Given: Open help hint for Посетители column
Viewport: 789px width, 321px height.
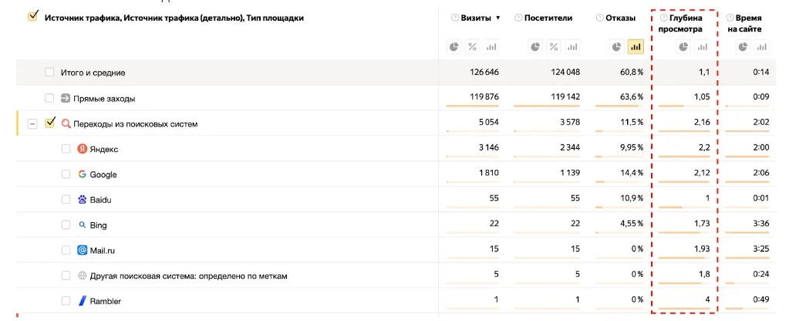Looking at the screenshot, I should [x=518, y=18].
